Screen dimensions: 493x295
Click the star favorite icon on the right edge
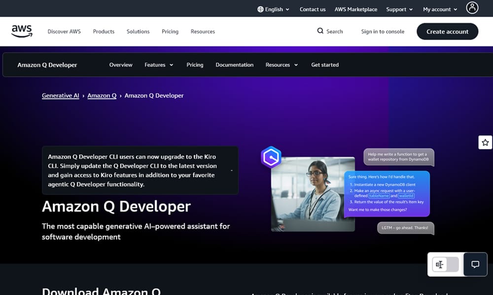(x=486, y=142)
